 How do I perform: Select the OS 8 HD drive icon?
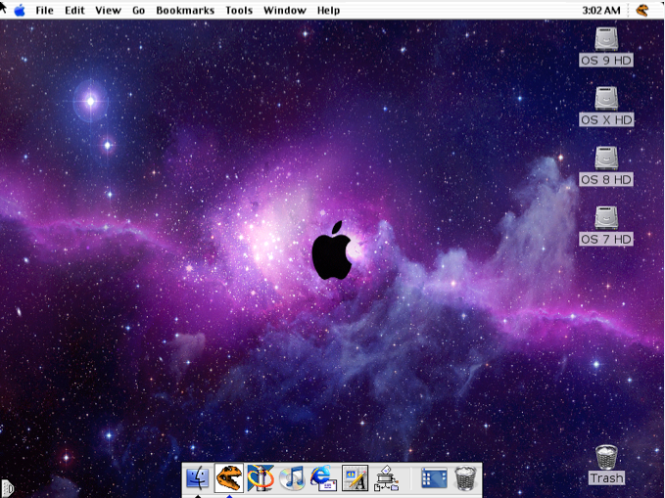(x=606, y=158)
